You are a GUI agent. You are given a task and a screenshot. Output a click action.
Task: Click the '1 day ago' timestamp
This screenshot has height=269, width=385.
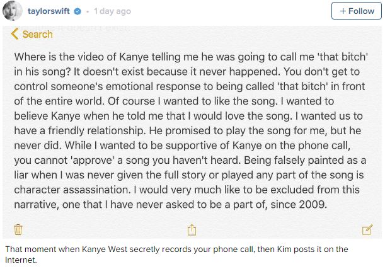coord(112,11)
